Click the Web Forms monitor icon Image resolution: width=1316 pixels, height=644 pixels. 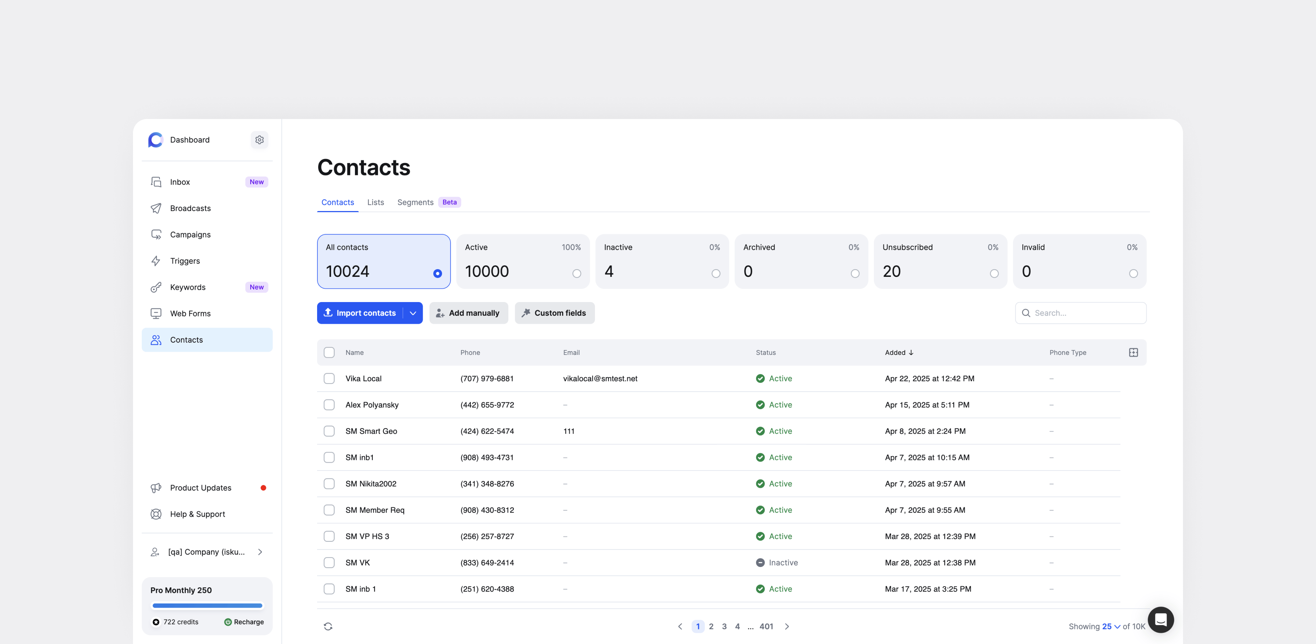156,314
